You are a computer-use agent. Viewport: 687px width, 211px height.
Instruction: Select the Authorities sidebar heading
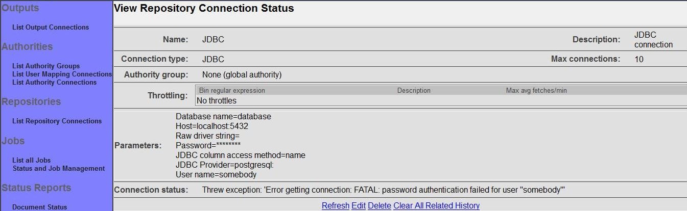coord(27,47)
